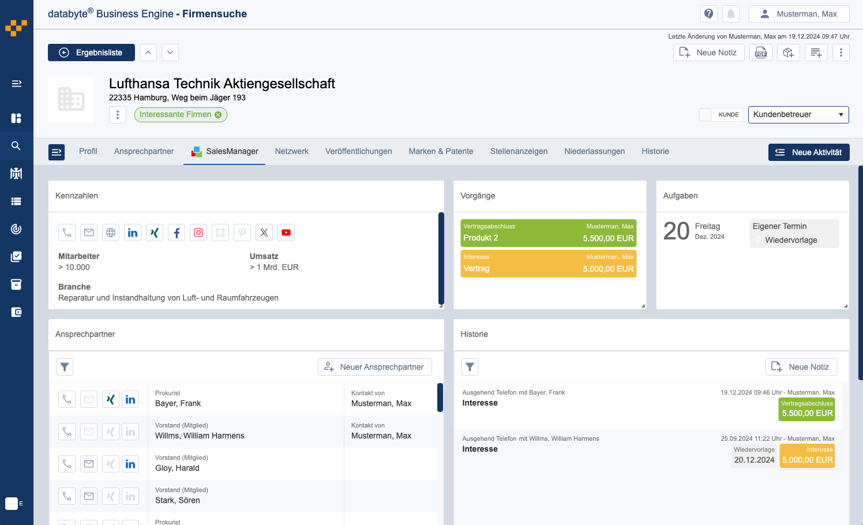Toggle the KUNDE switch

click(706, 115)
